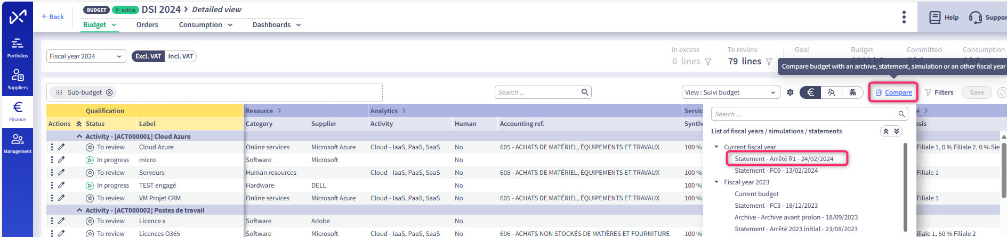Open the Suppliers sidebar section
Screen dimensions: 1007x237
click(x=18, y=80)
